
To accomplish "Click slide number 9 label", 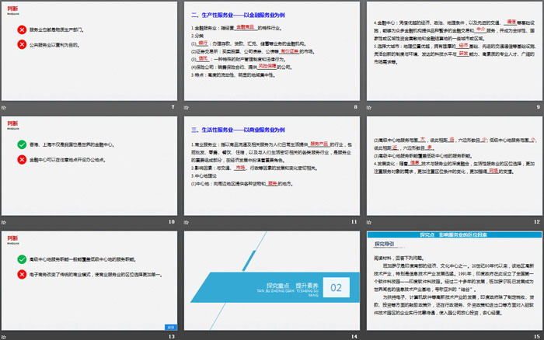I will point(538,107).
